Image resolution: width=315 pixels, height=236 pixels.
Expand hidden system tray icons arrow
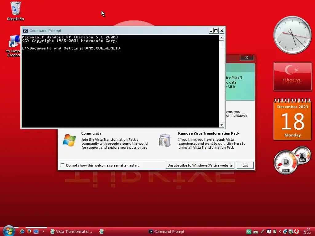pyautogui.click(x=280, y=232)
